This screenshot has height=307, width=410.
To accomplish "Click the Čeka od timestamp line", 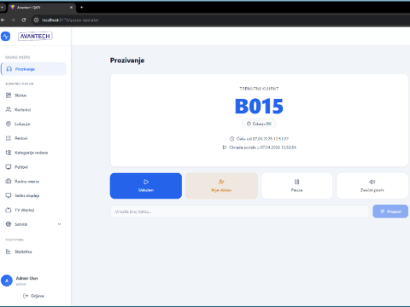I will coord(259,139).
